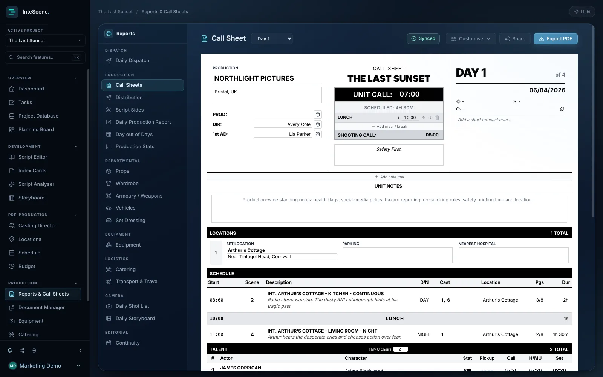This screenshot has height=377, width=603.
Task: Click the Synced status indicator
Action: pyautogui.click(x=423, y=38)
